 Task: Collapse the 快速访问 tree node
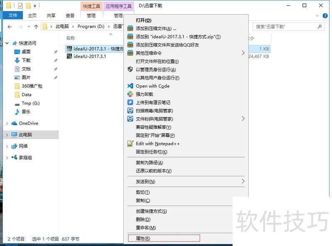7,43
